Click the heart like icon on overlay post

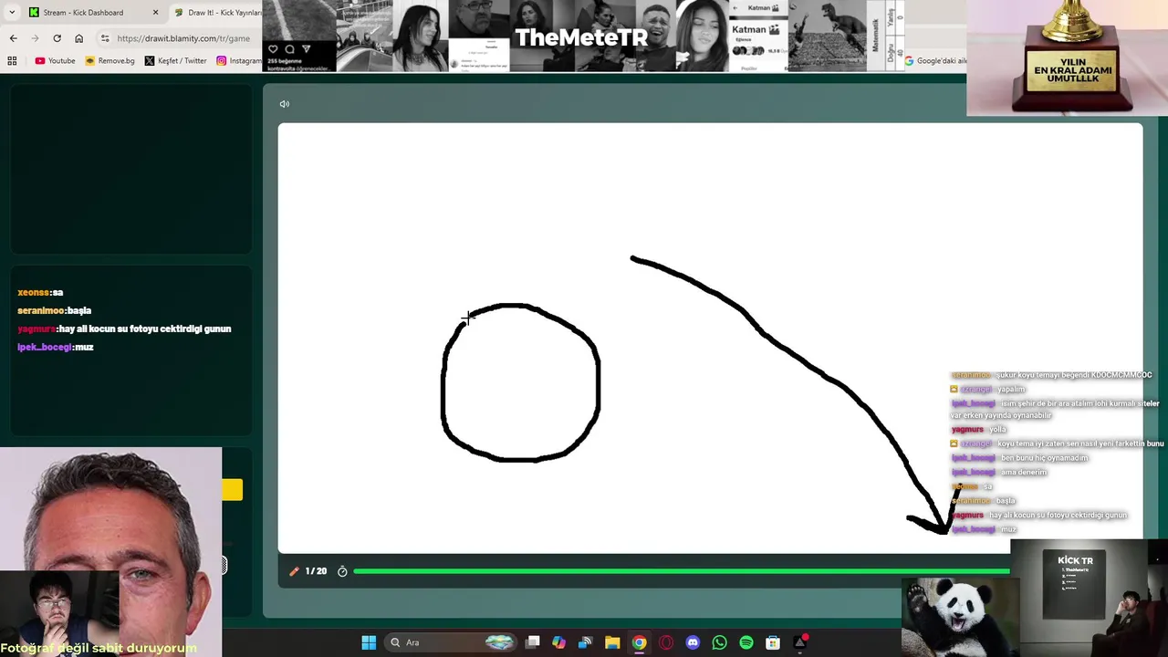point(273,49)
